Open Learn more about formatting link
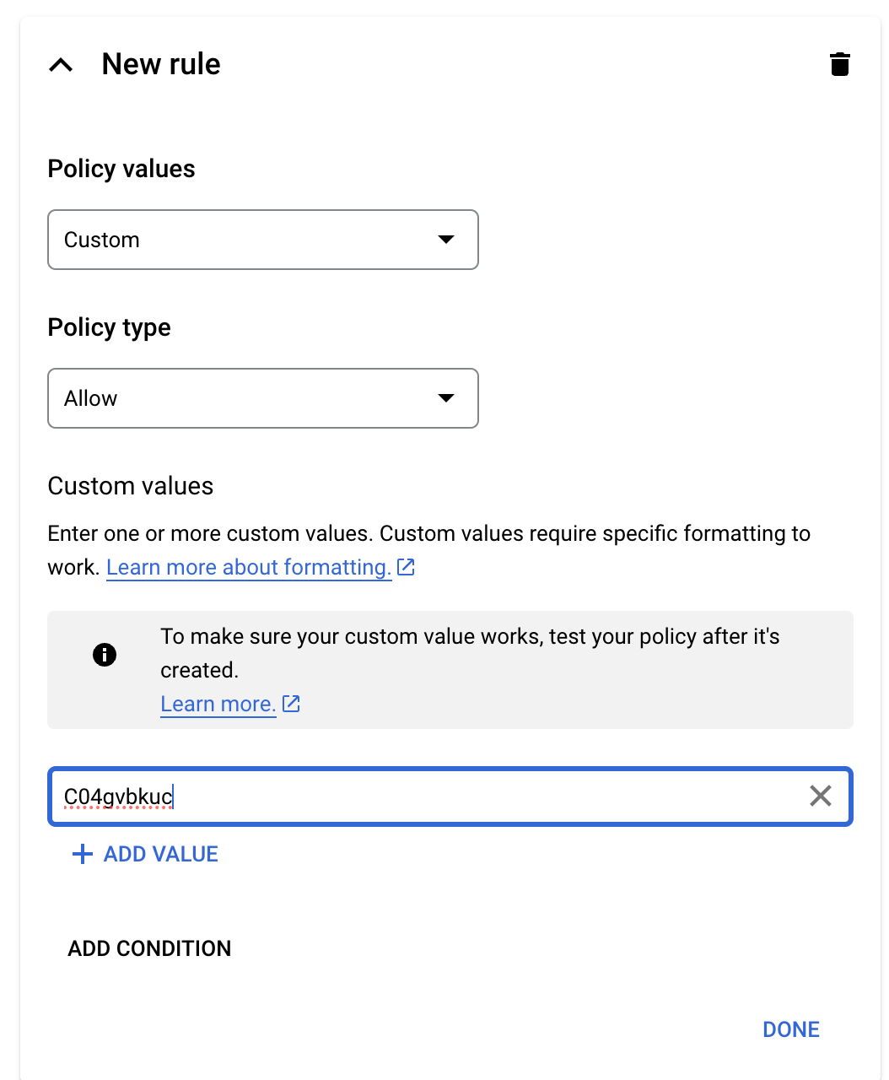This screenshot has width=889, height=1080. pyautogui.click(x=249, y=567)
